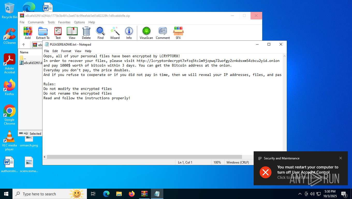Maximize the Notepad window

pos(269,44)
